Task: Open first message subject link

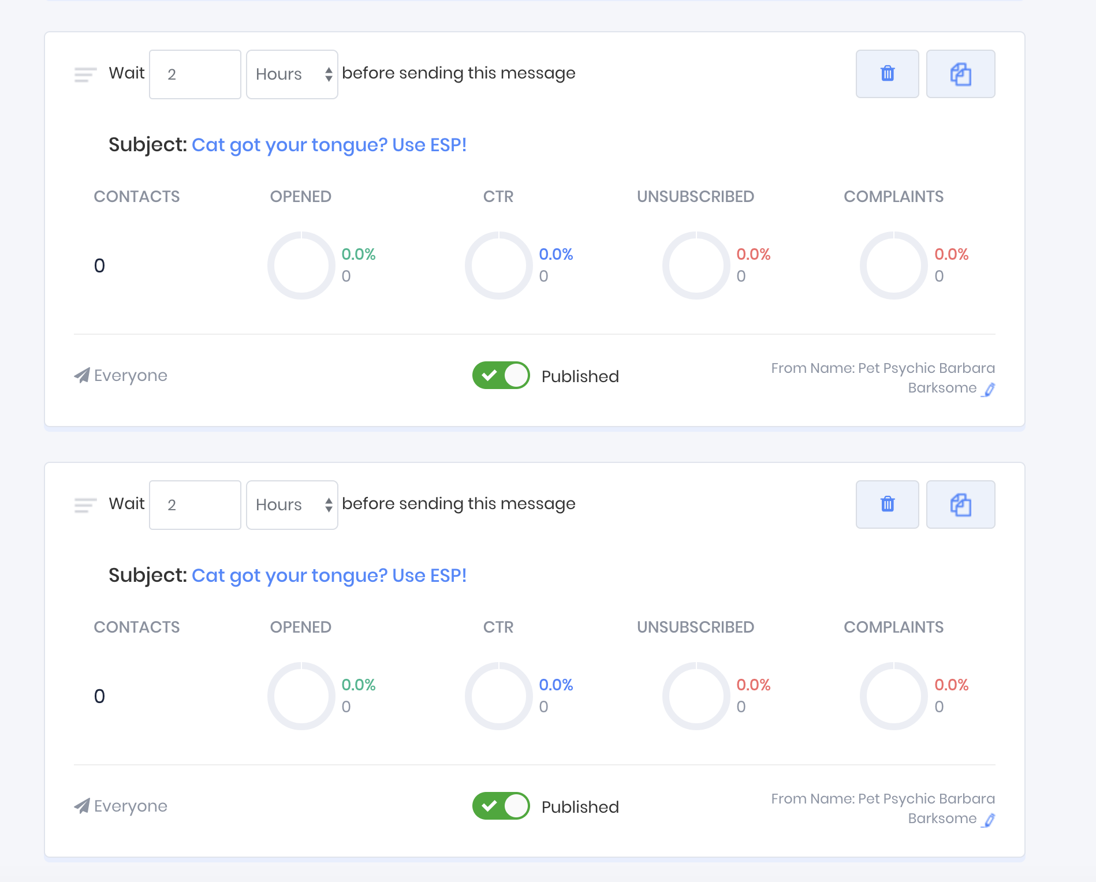Action: click(329, 145)
